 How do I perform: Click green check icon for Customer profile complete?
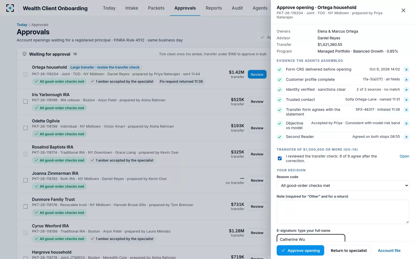[280, 80]
